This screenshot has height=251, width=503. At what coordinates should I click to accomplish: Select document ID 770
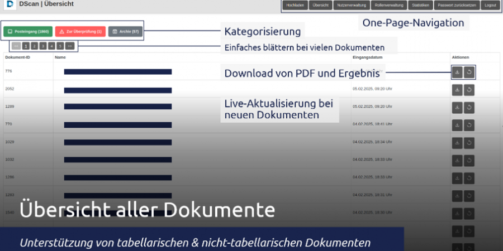tap(8, 124)
